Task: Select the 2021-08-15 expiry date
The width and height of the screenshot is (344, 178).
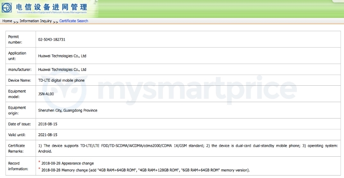Action: [x=48, y=135]
